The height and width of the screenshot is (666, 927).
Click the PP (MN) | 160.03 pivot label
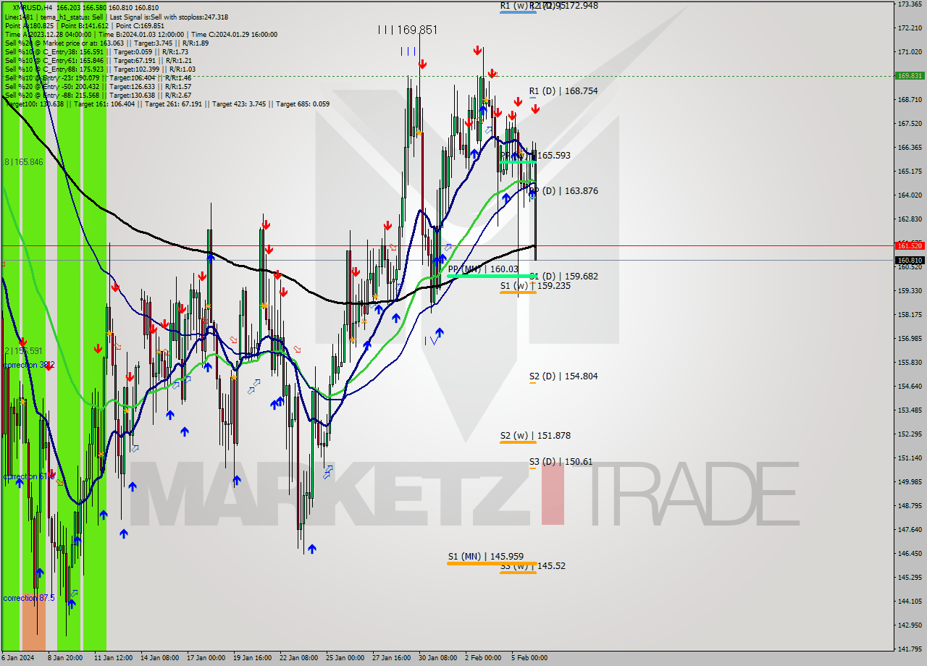click(x=482, y=269)
